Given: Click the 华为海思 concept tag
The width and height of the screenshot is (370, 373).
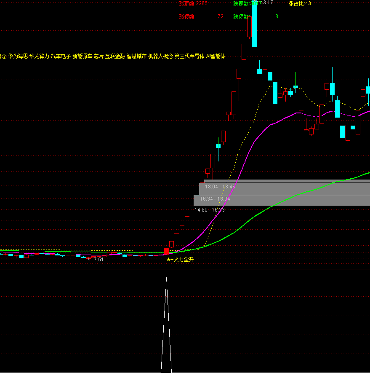Looking at the screenshot, I should tap(18, 56).
